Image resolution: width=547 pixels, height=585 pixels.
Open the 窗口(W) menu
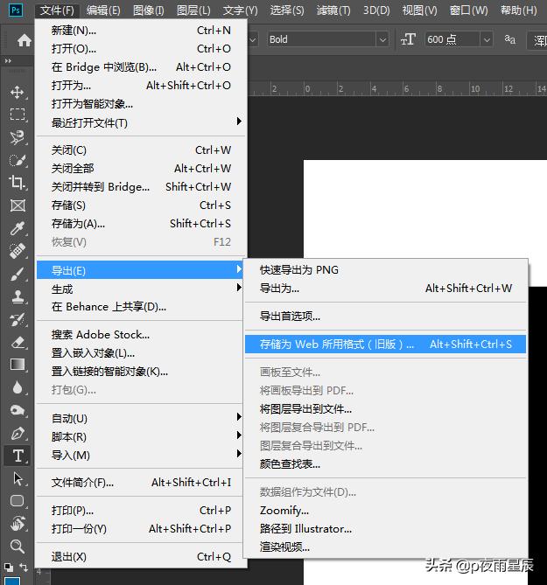[x=468, y=10]
